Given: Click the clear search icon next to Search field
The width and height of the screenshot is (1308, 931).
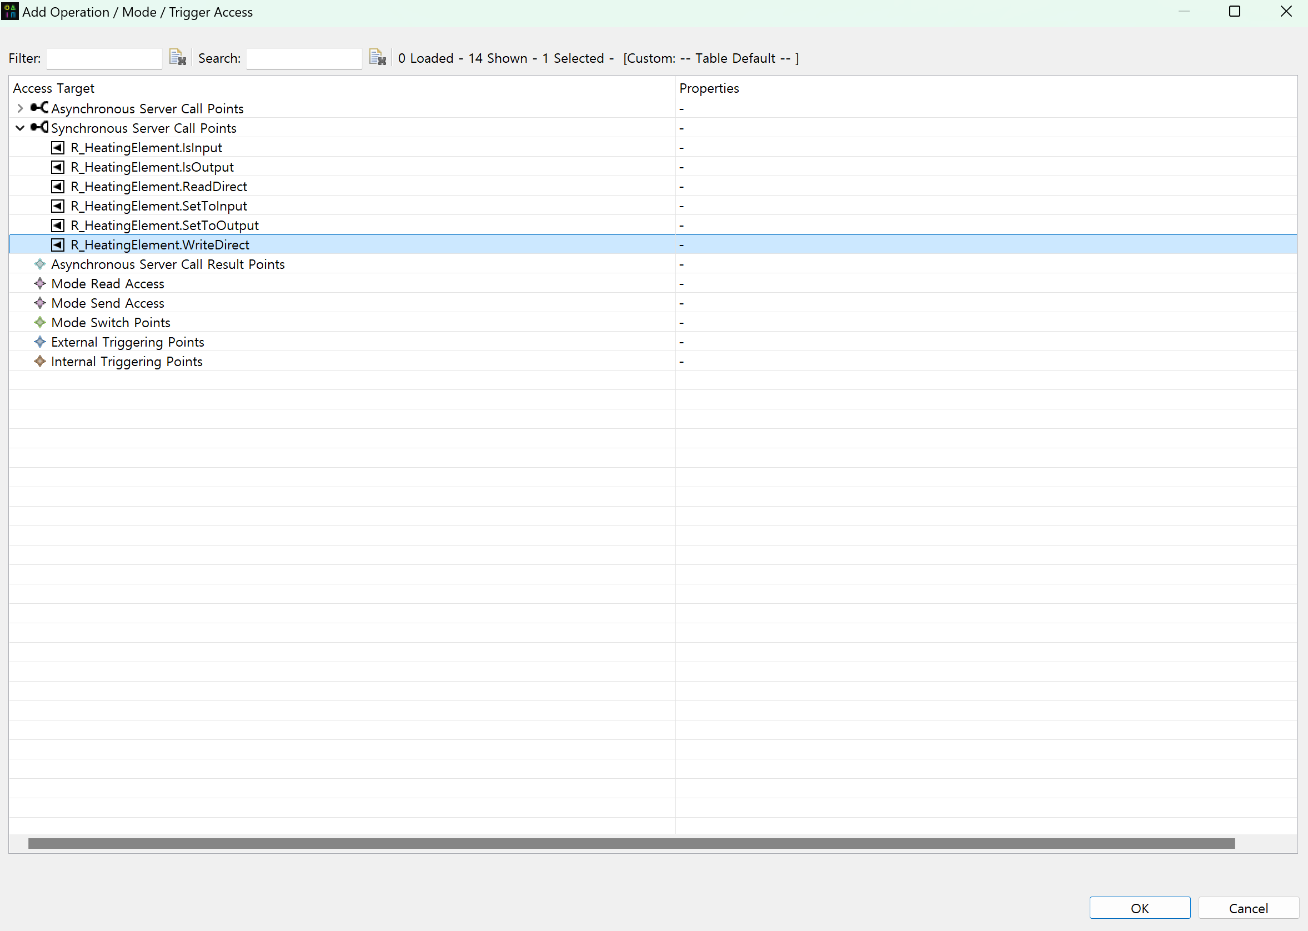Looking at the screenshot, I should pyautogui.click(x=378, y=57).
